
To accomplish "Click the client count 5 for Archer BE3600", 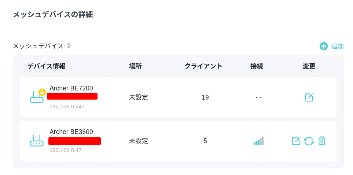I will 205,141.
